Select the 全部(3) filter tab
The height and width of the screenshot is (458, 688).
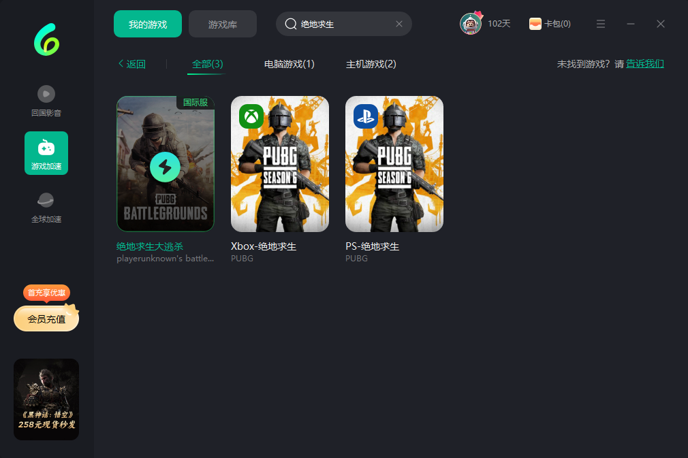[207, 64]
